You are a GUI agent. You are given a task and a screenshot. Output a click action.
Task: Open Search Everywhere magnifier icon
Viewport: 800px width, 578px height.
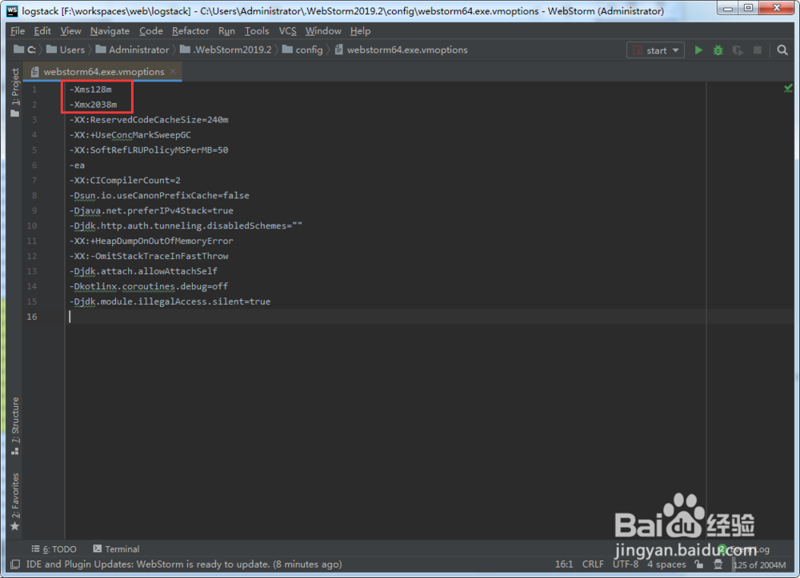782,50
